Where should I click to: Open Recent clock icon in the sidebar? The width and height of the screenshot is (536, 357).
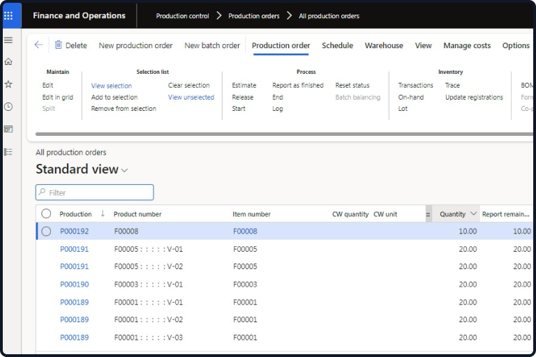8,107
